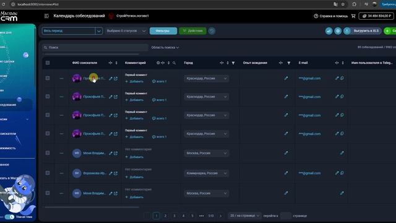Click Выгрузить в XLS export button

(362, 31)
